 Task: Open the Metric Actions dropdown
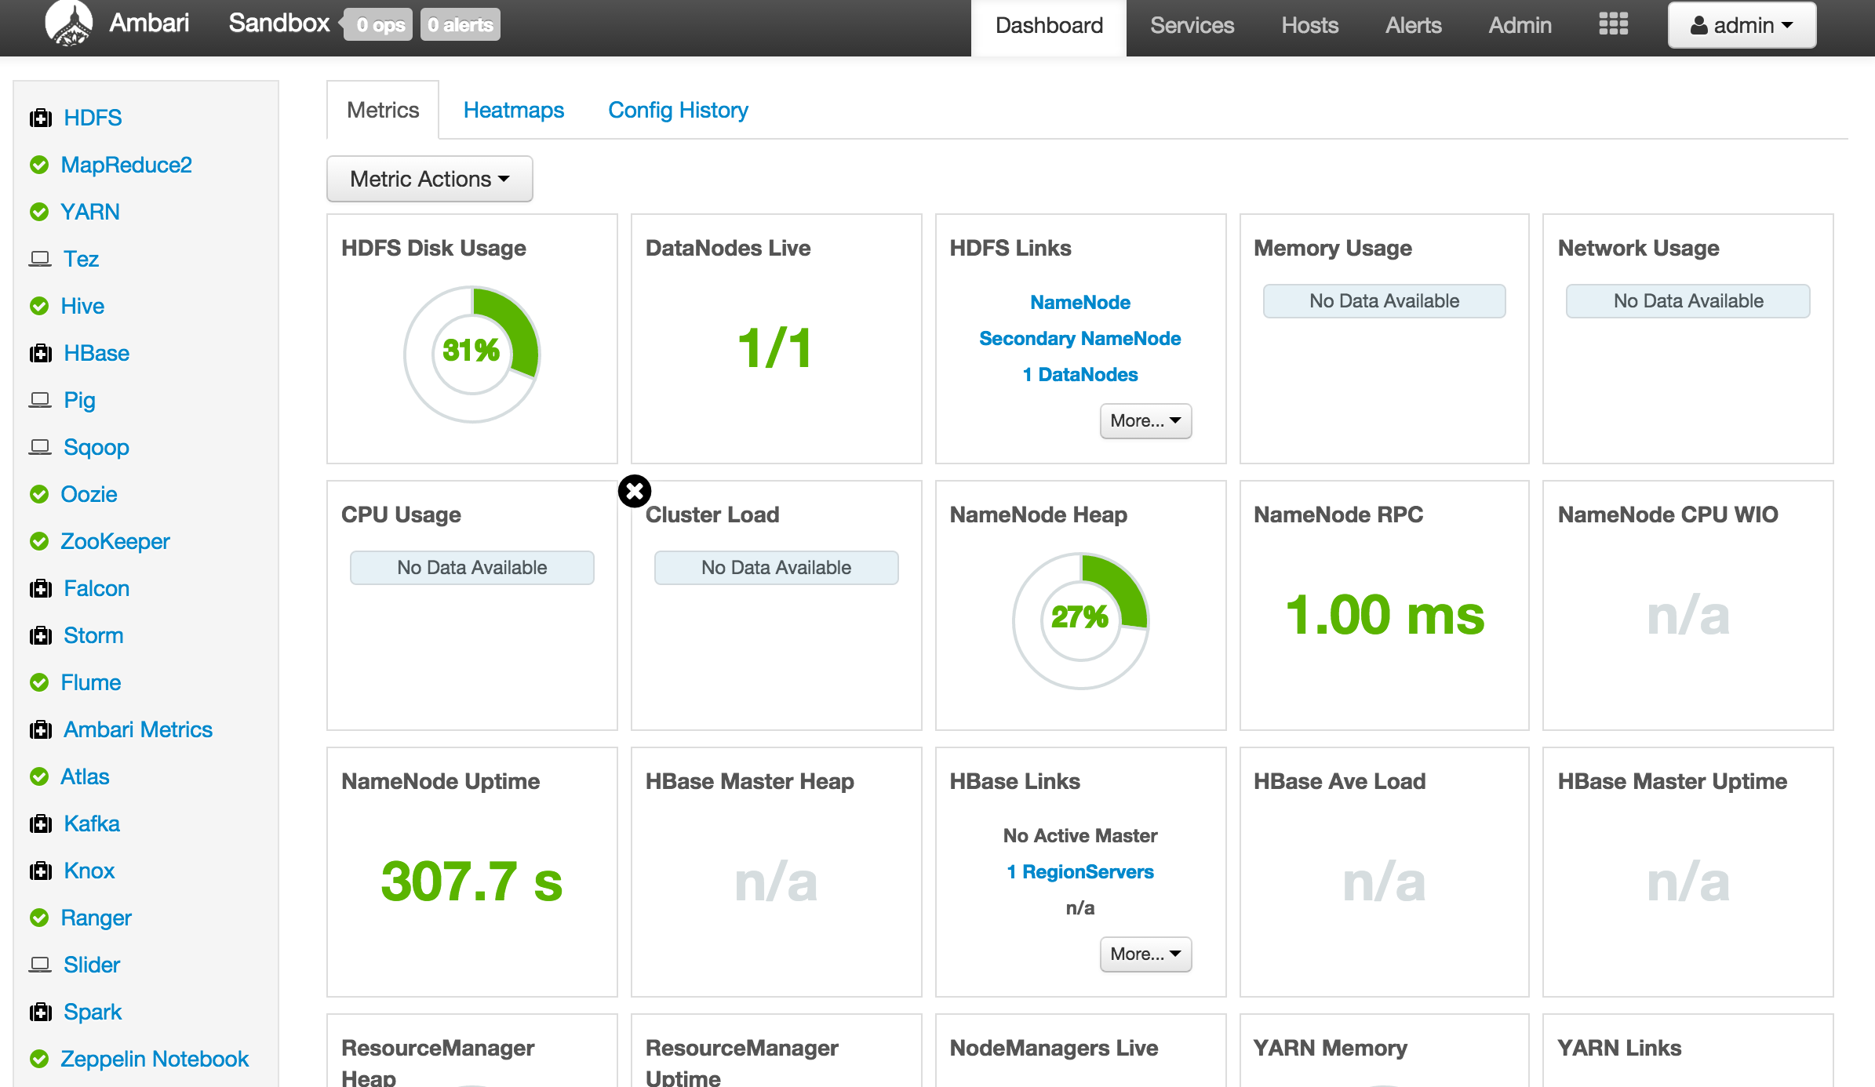click(x=429, y=179)
